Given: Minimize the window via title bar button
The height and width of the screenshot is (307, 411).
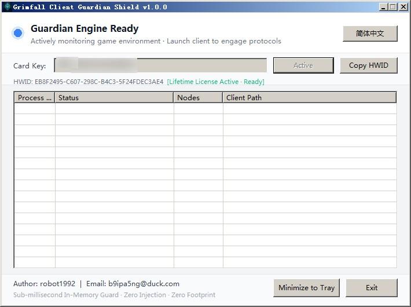Looking at the screenshot, I should tap(383, 7).
